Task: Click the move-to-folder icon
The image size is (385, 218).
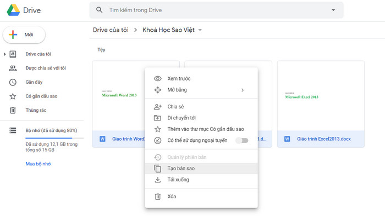Action: click(x=158, y=118)
